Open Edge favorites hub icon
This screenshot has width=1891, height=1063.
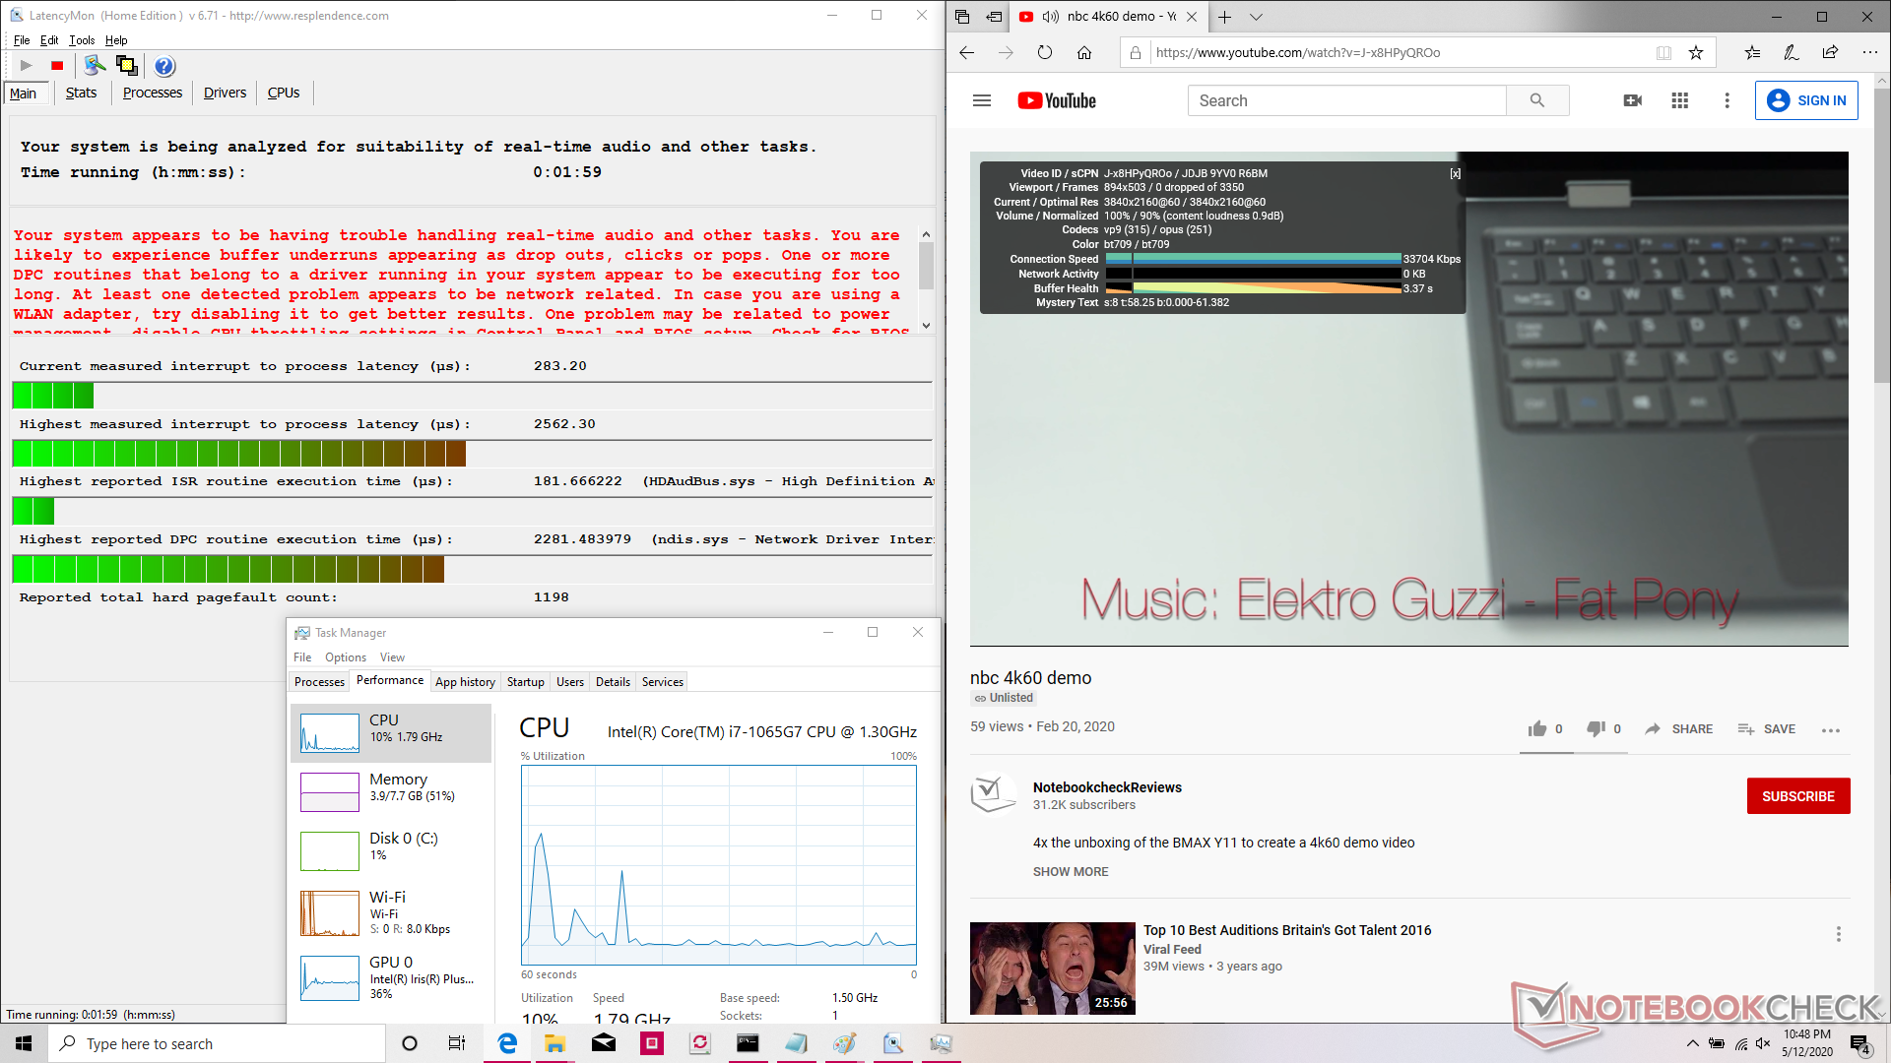(x=1752, y=53)
